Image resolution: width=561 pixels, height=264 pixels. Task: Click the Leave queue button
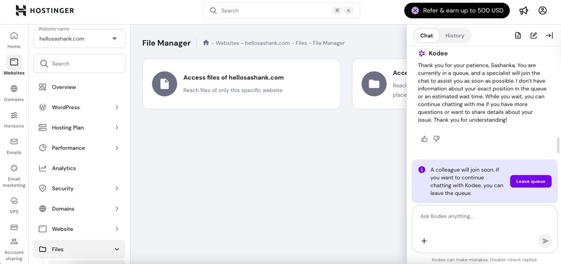pyautogui.click(x=531, y=181)
